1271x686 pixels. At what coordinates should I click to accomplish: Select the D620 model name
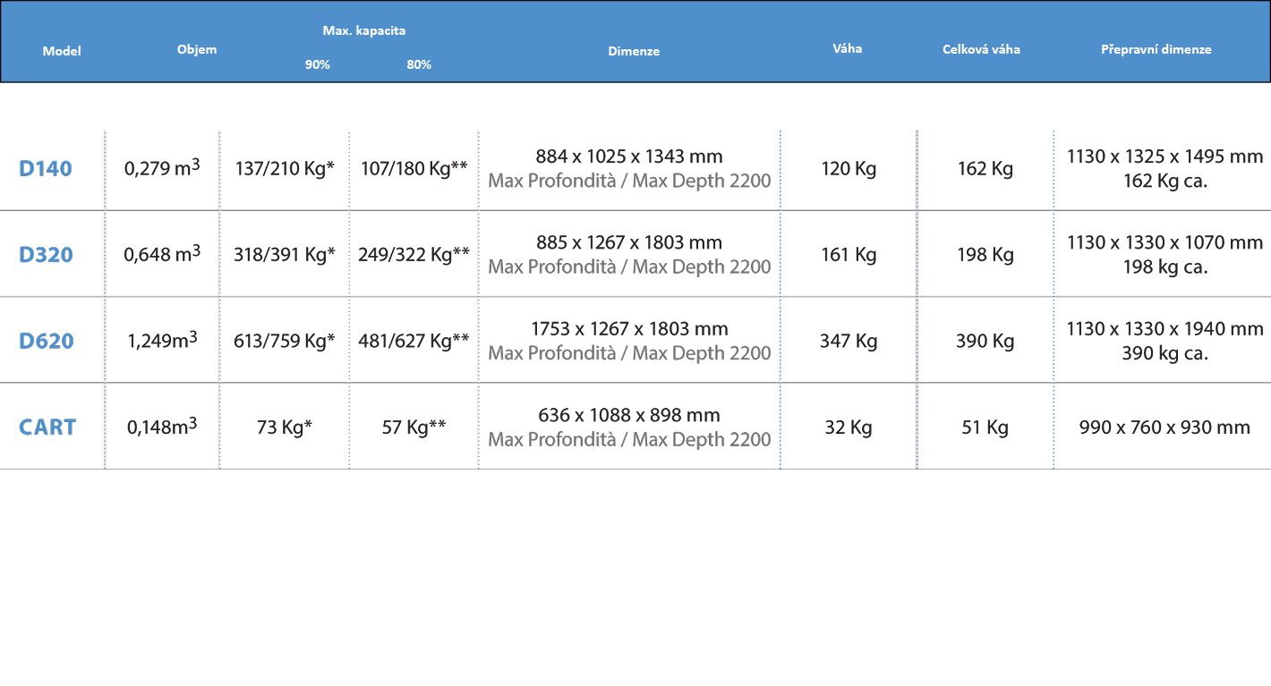47,341
